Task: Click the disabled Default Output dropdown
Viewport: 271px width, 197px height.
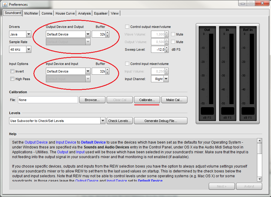Action: [68, 42]
